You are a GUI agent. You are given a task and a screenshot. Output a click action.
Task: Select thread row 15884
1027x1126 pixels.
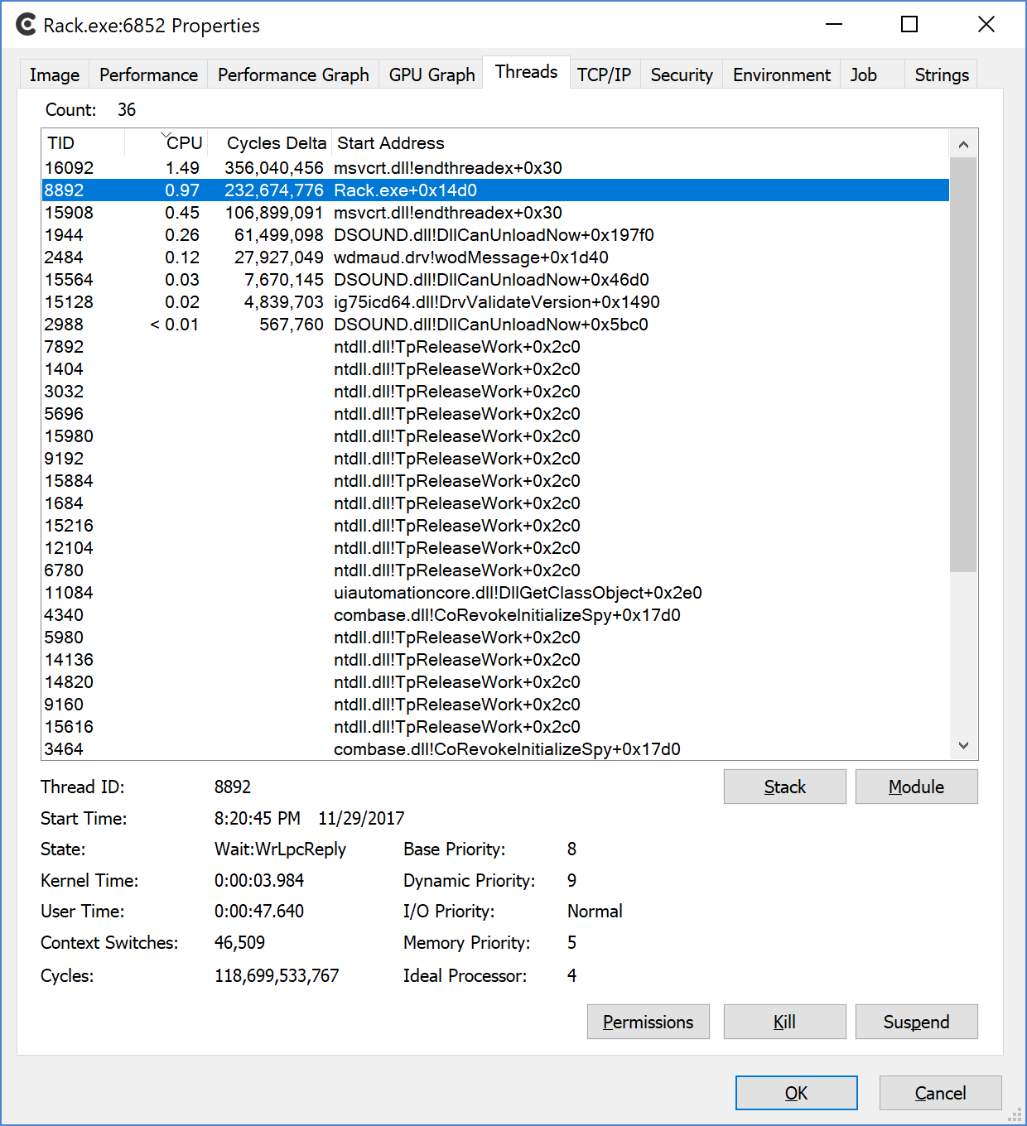tap(495, 481)
